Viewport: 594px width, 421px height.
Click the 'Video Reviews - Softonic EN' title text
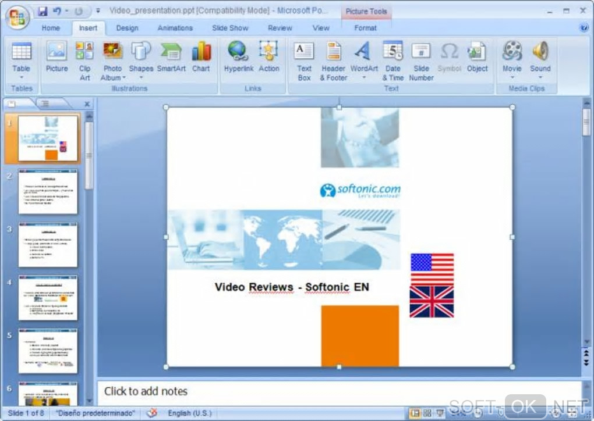tap(292, 287)
